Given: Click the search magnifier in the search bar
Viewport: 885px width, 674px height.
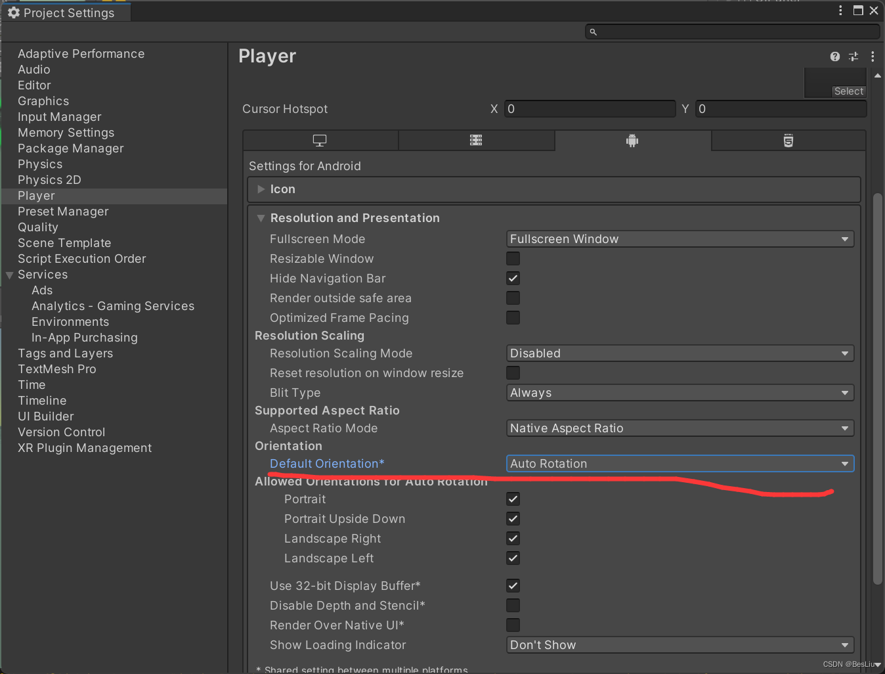Looking at the screenshot, I should [593, 31].
